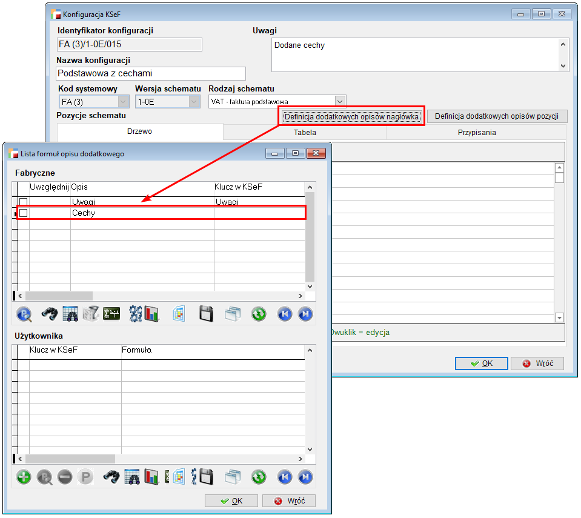The width and height of the screenshot is (581, 518).
Task: Tick the Uwagi row checkbox
Action: tap(24, 201)
